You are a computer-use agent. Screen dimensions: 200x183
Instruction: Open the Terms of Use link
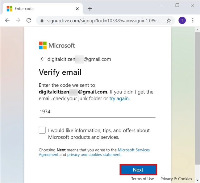click(x=143, y=179)
